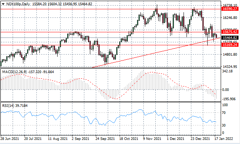This screenshot has height=144, width=240.
Task: Click the 16738.10 price scale value
Action: [230, 5]
